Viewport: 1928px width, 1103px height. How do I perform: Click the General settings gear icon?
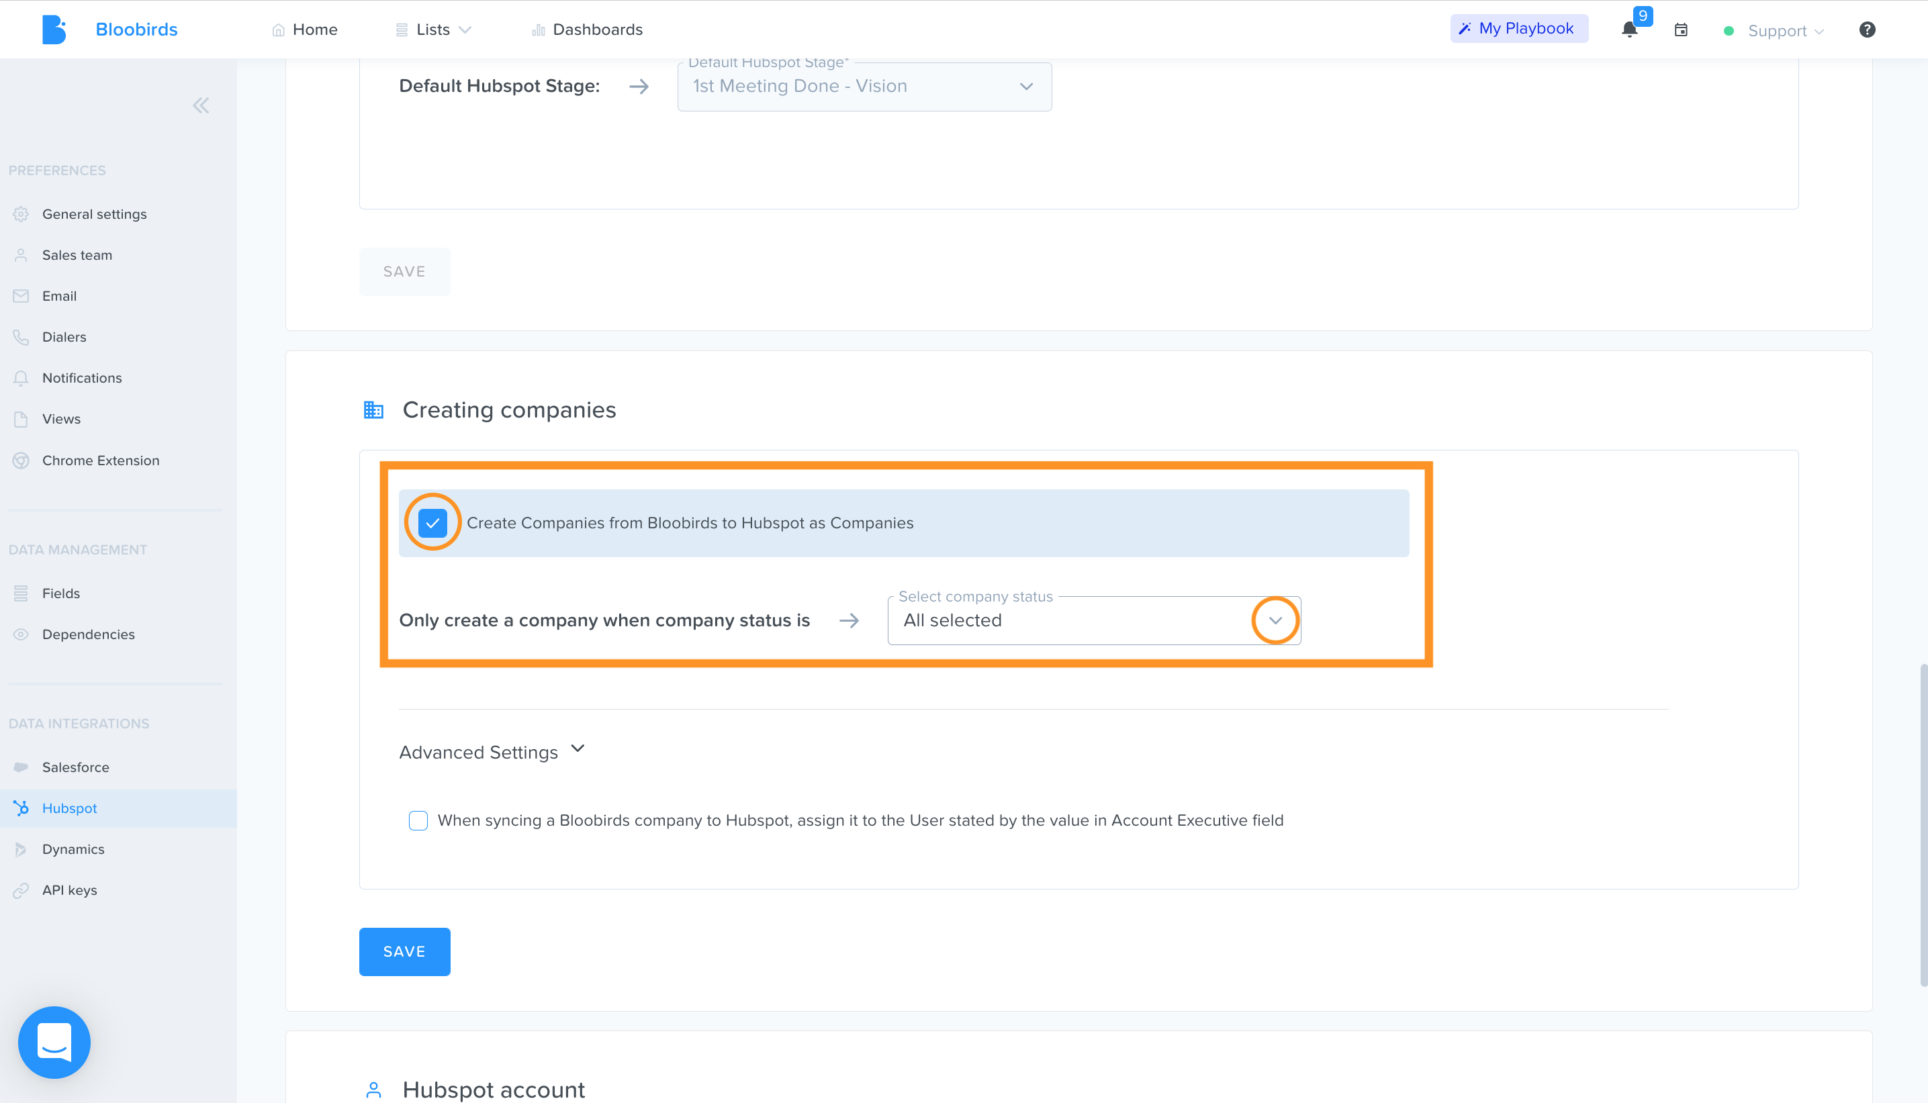(x=21, y=214)
